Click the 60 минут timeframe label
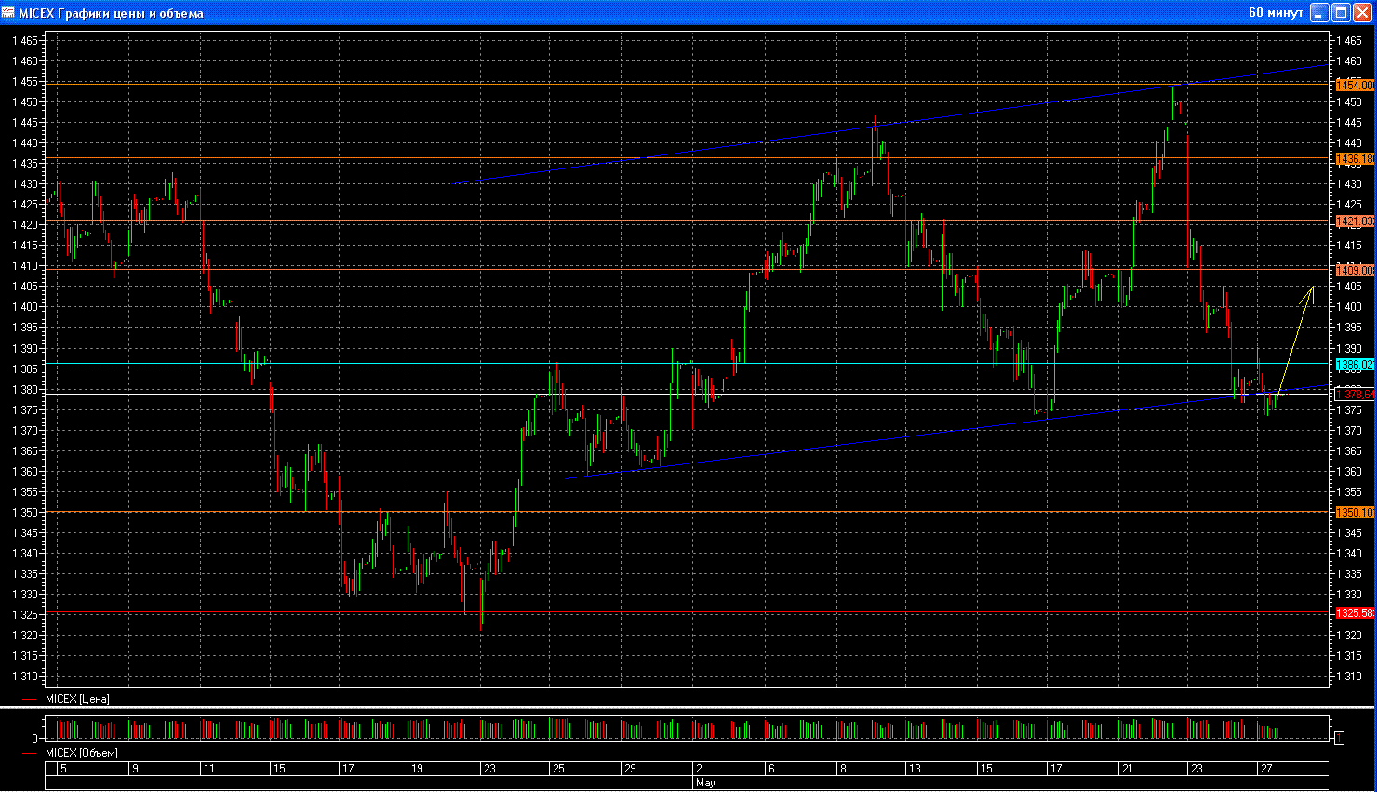Viewport: 1377px width, 792px height. 1276,13
